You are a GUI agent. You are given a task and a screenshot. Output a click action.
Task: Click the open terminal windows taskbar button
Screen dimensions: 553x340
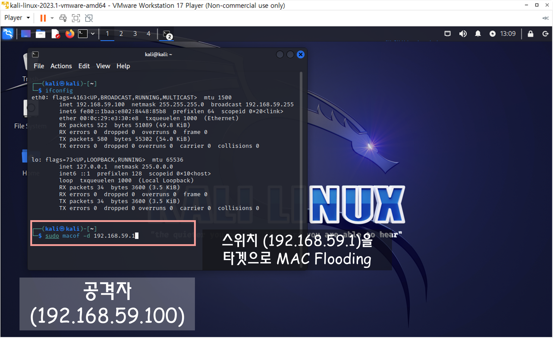[x=167, y=34]
